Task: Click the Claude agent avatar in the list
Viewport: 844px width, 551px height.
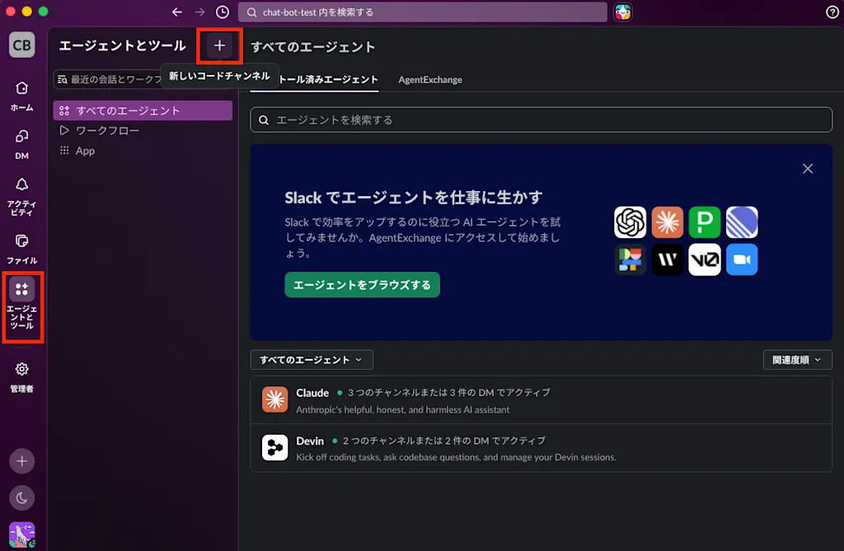Action: click(x=274, y=399)
